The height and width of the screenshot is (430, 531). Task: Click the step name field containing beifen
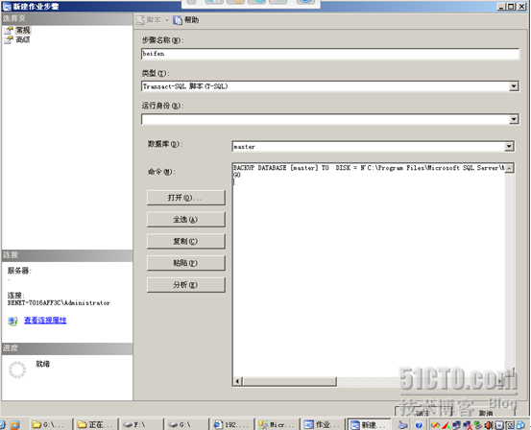[x=330, y=54]
